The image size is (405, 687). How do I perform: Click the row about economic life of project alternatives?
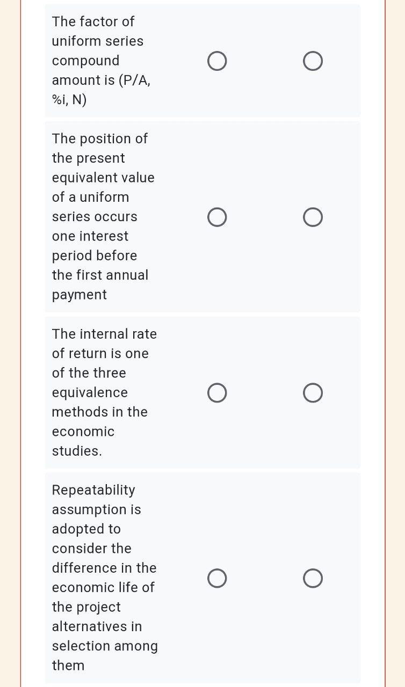click(202, 578)
